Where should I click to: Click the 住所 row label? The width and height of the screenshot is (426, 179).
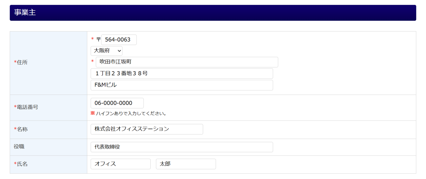point(22,63)
